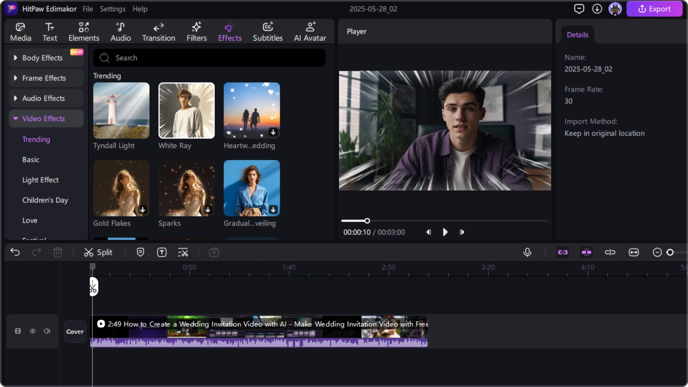The width and height of the screenshot is (688, 387).
Task: Select the Light Effect subcategory
Action: click(40, 180)
